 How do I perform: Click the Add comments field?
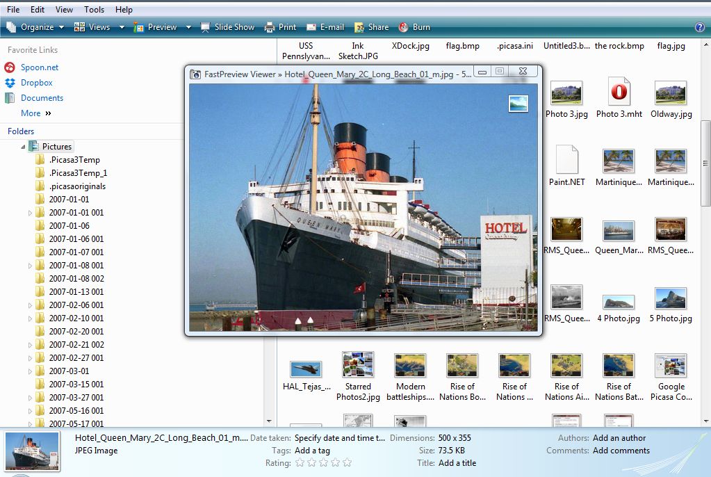tap(621, 451)
